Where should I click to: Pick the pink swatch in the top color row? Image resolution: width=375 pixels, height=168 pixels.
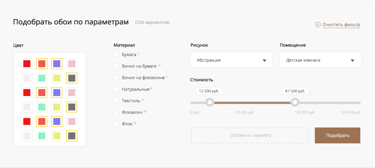tap(72, 64)
